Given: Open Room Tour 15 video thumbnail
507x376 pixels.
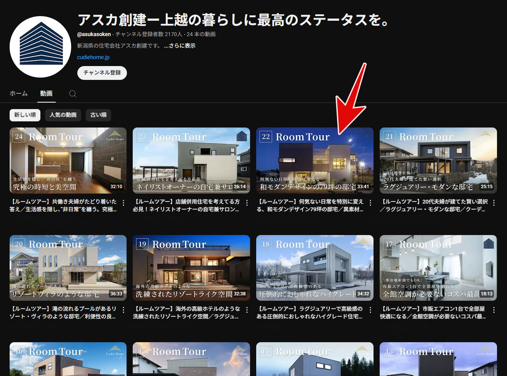Looking at the screenshot, I should click(x=191, y=359).
